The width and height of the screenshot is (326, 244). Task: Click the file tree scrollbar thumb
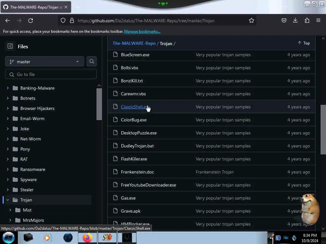coord(99,104)
